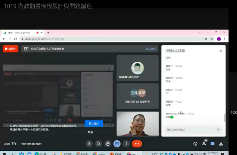Toggle the chat panel icon
The height and width of the screenshot is (155, 237).
point(212,144)
